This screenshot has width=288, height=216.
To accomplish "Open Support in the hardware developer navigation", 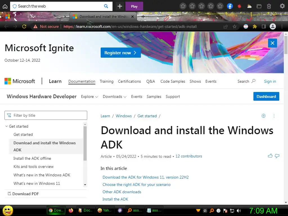I will click(173, 97).
